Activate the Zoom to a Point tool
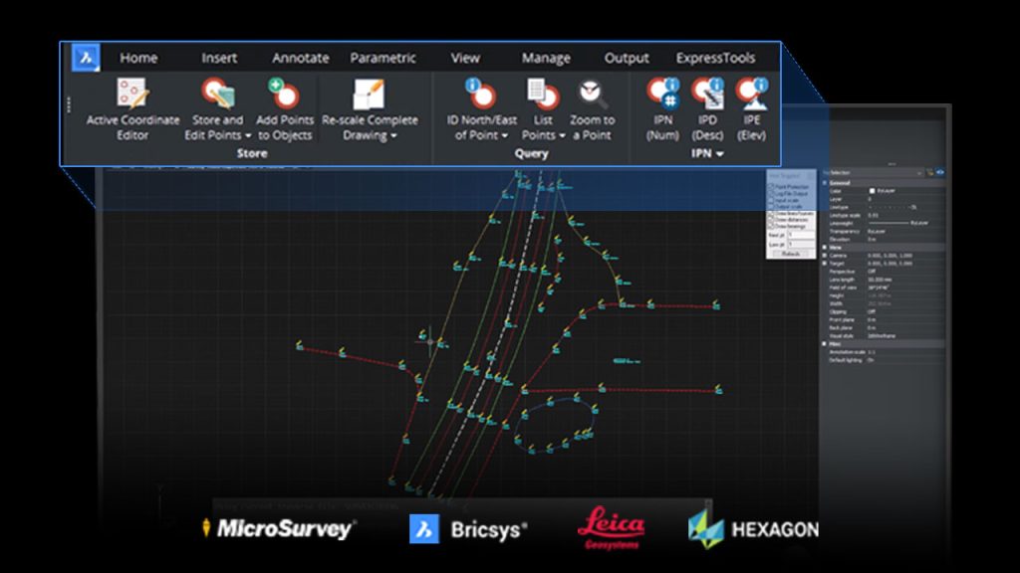The height and width of the screenshot is (573, 1020). (x=592, y=95)
